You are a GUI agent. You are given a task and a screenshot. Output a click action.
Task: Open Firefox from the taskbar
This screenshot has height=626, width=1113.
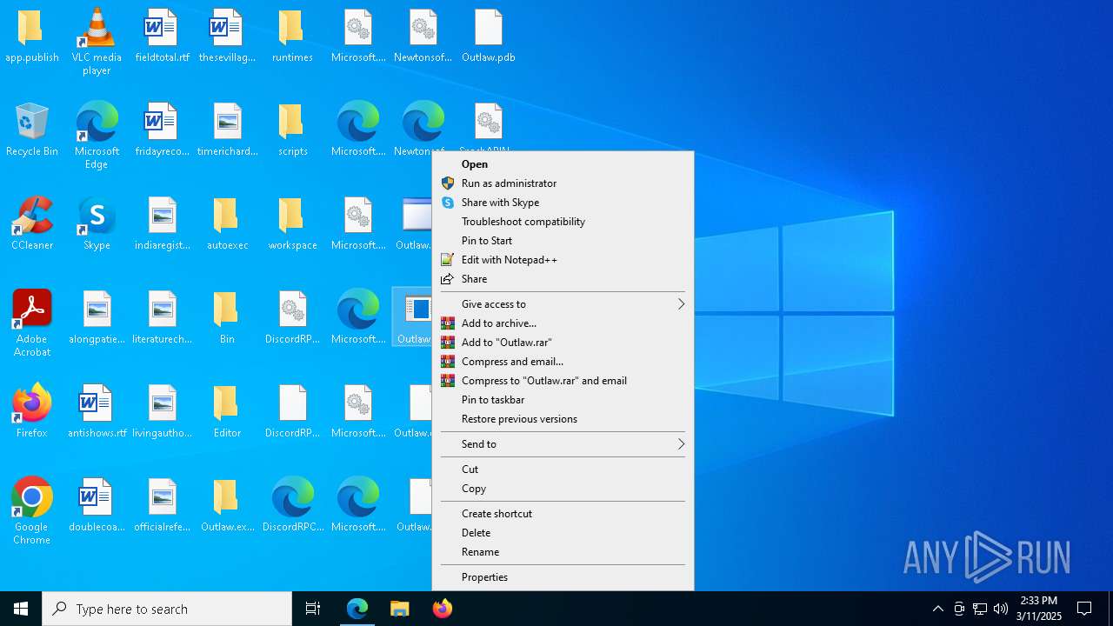(442, 609)
